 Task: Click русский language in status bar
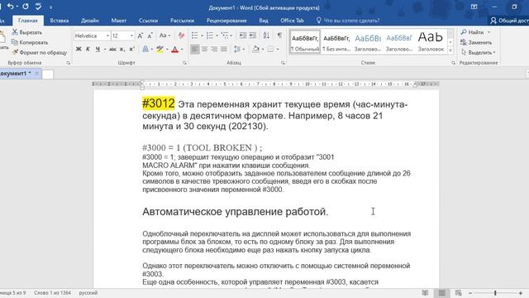point(88,293)
